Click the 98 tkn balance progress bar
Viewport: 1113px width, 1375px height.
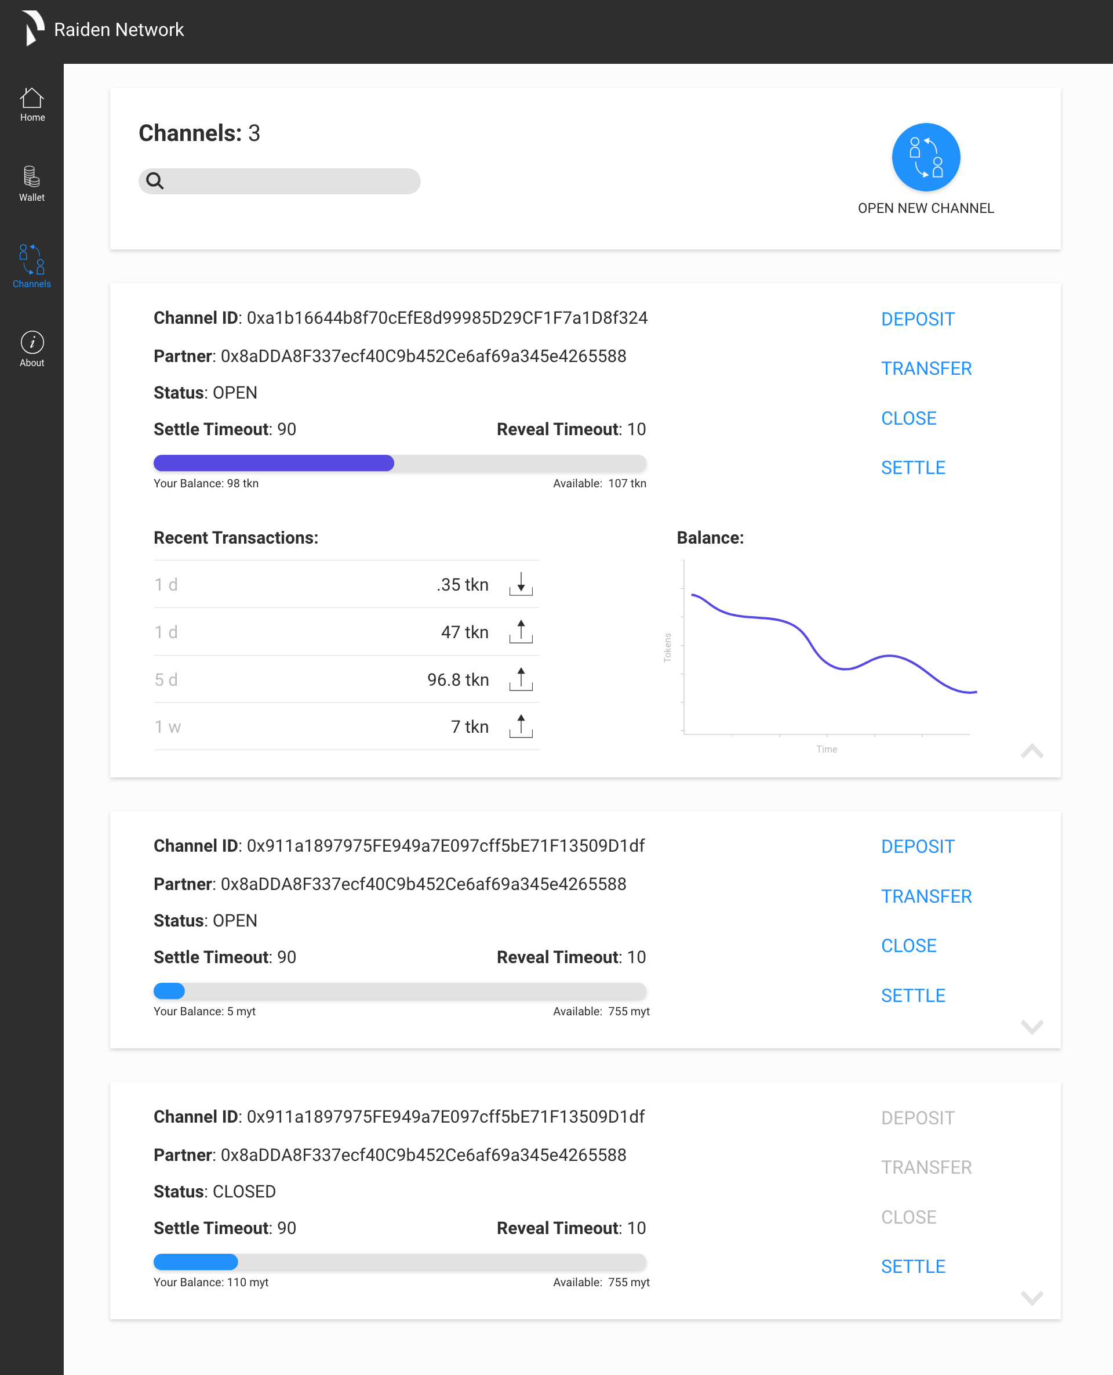(x=399, y=463)
